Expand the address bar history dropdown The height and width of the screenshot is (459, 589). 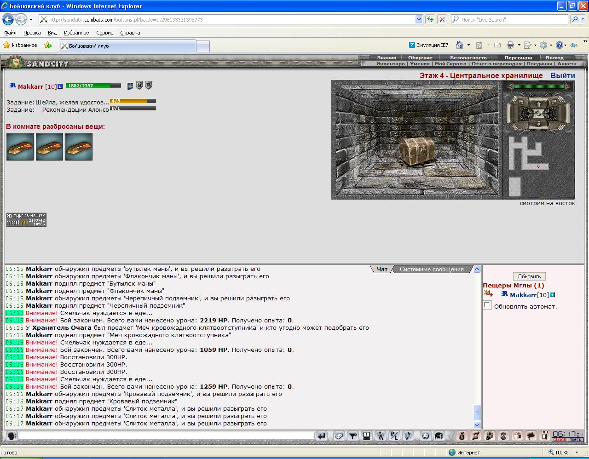point(419,19)
